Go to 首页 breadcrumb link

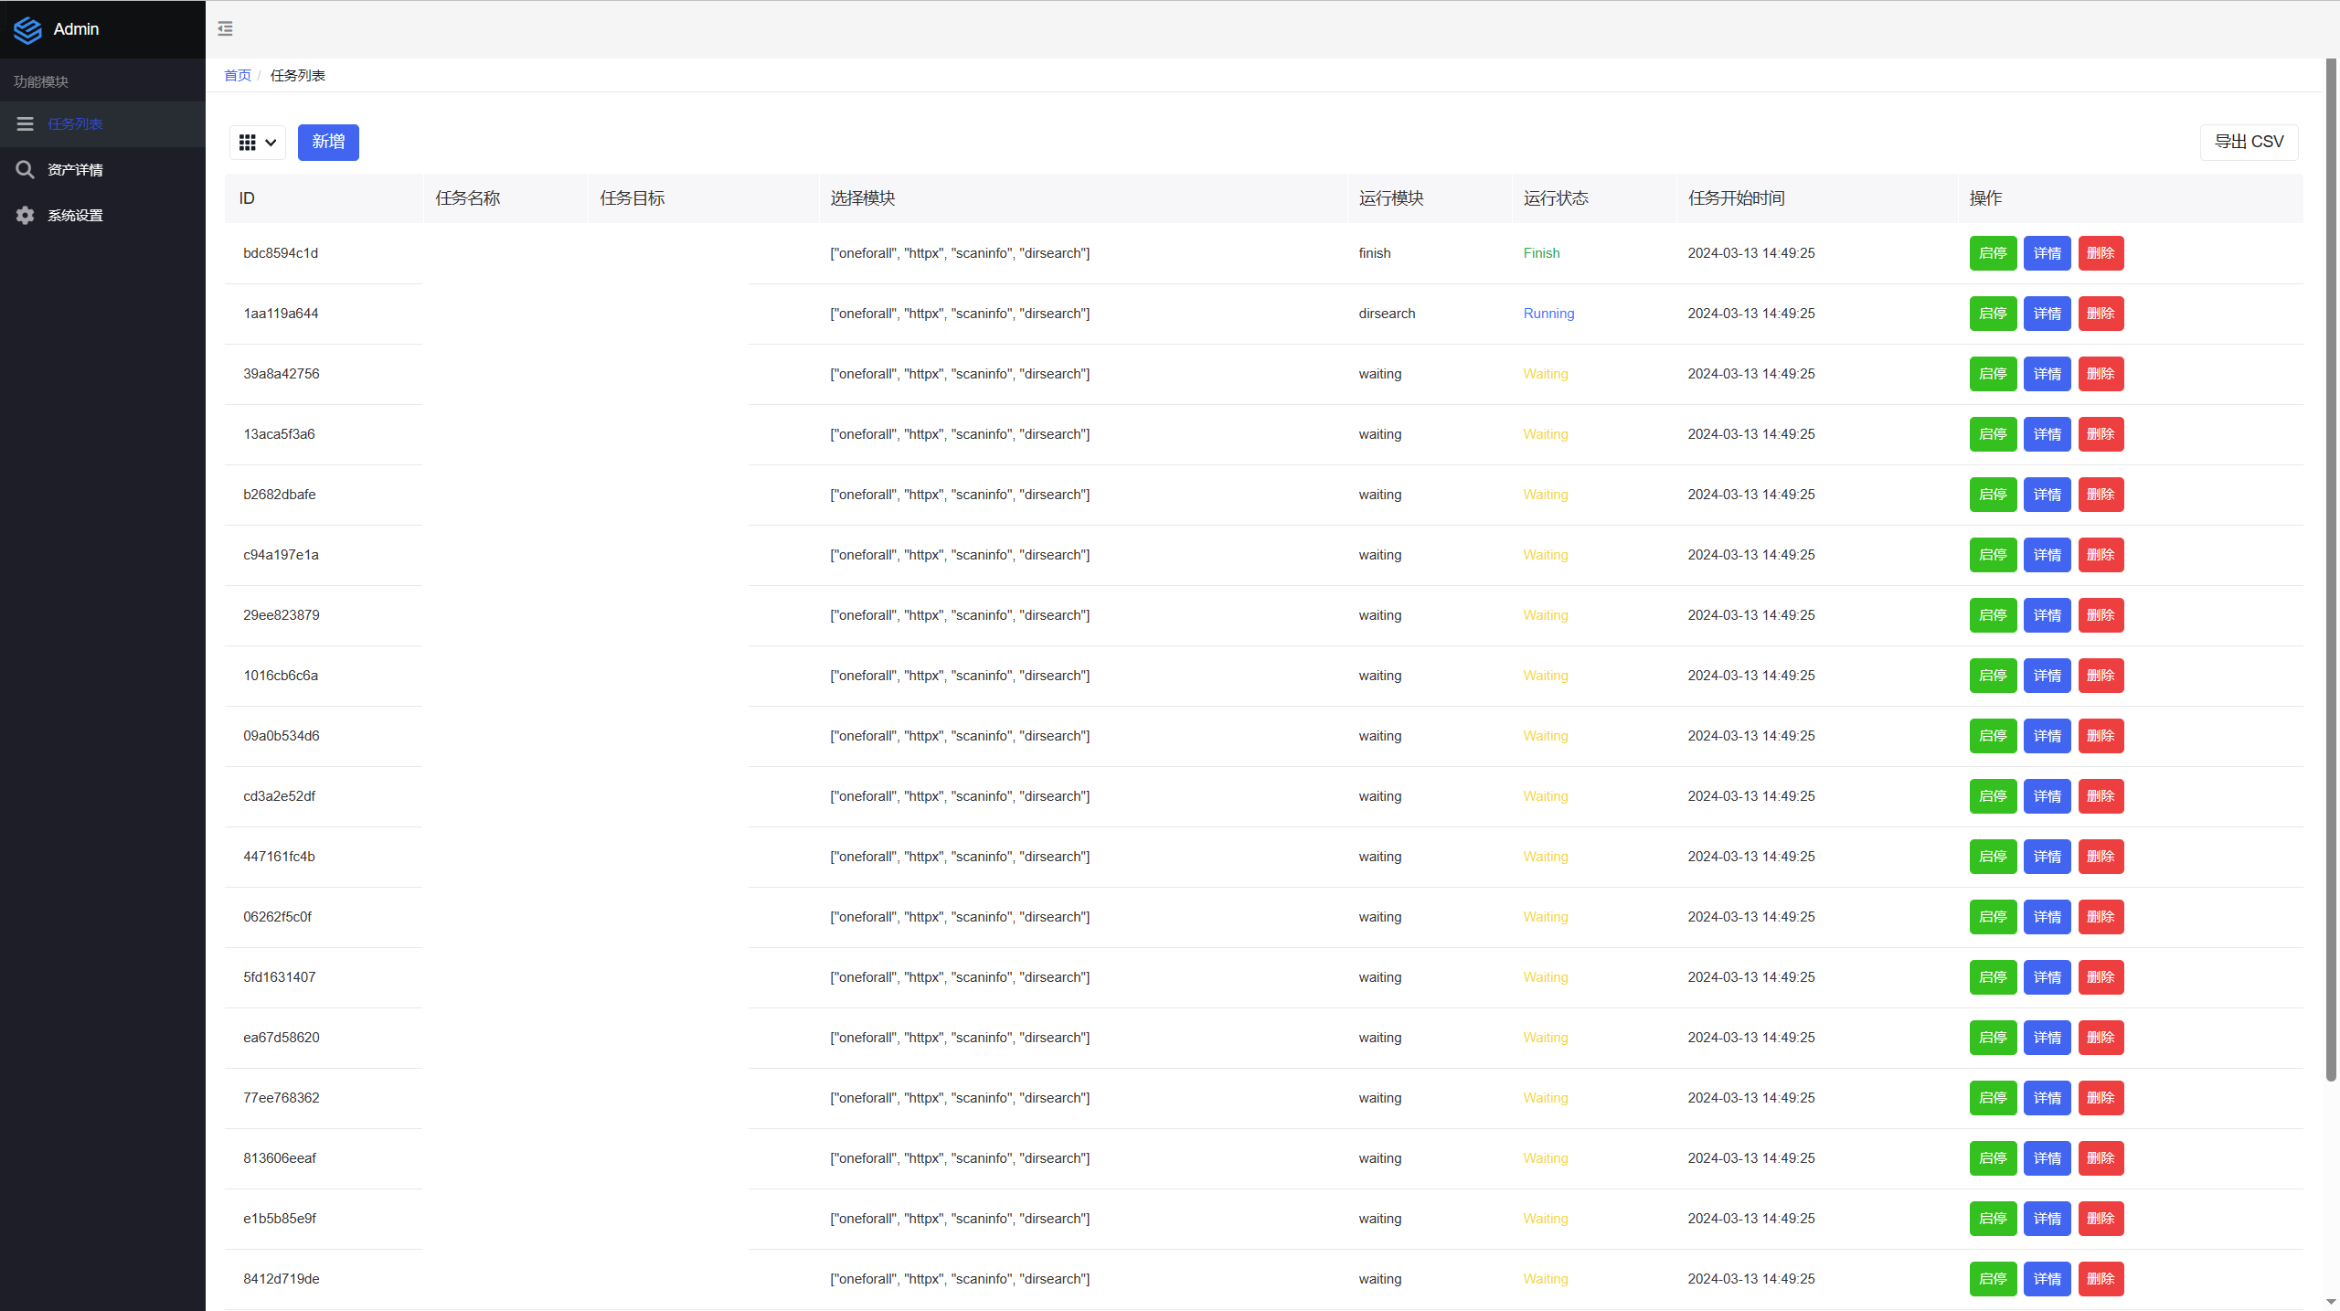tap(237, 76)
